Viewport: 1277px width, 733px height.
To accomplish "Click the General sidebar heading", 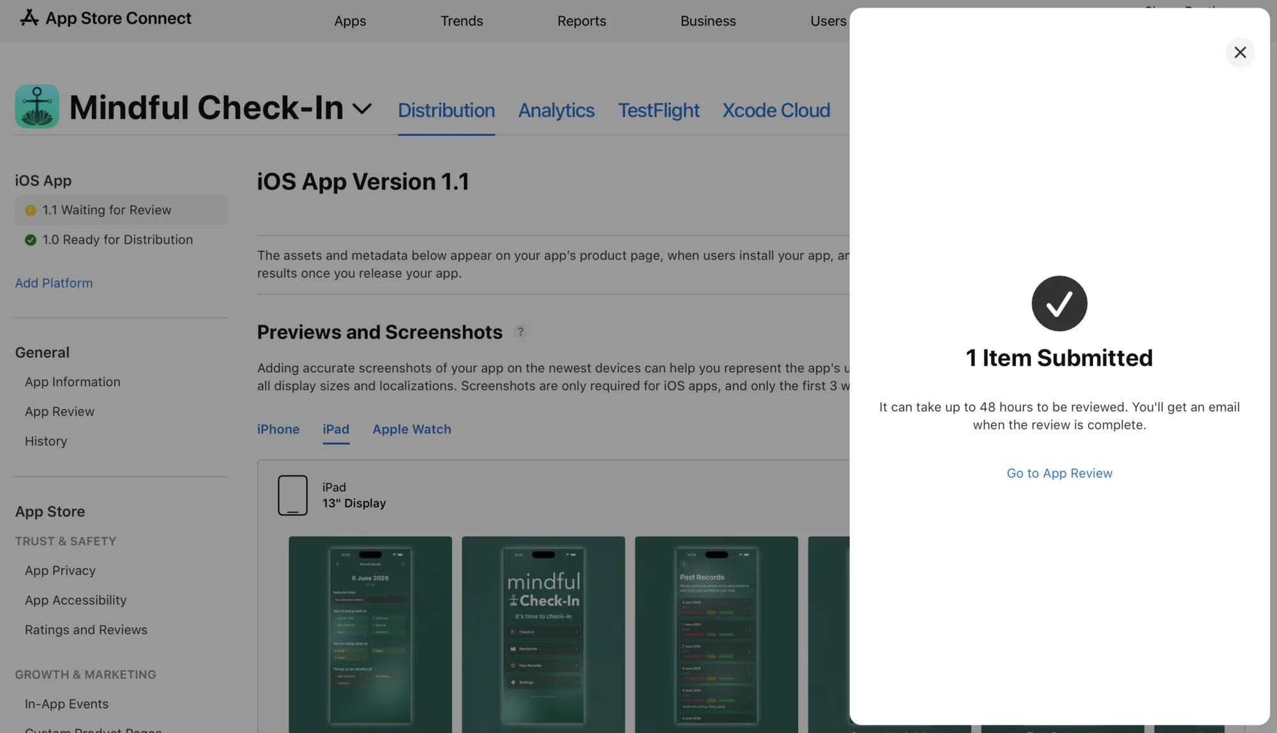I will (42, 353).
